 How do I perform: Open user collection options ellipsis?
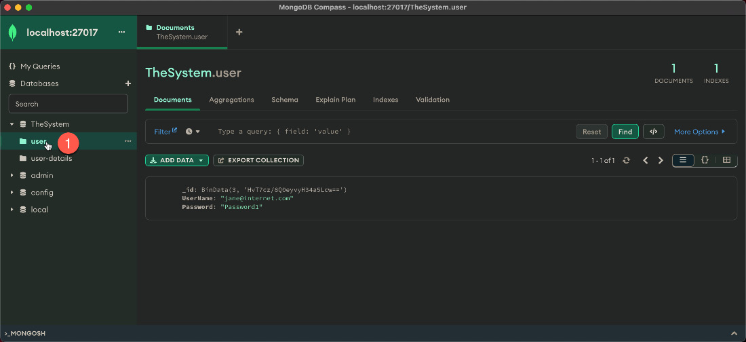pos(127,141)
